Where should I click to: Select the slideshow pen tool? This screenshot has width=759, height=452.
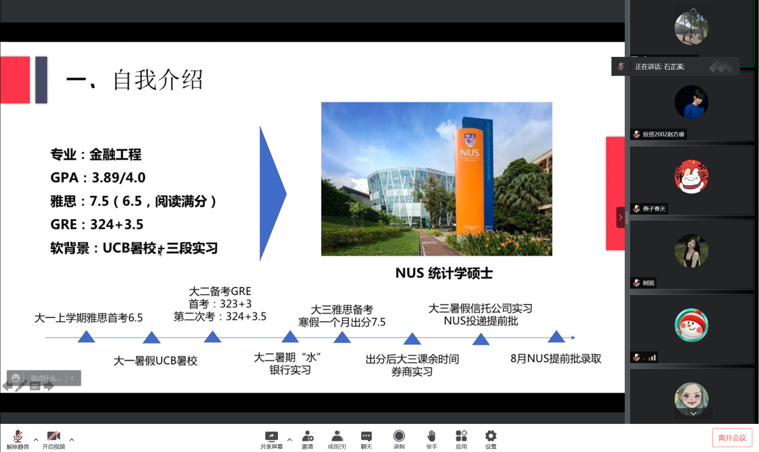(20, 387)
